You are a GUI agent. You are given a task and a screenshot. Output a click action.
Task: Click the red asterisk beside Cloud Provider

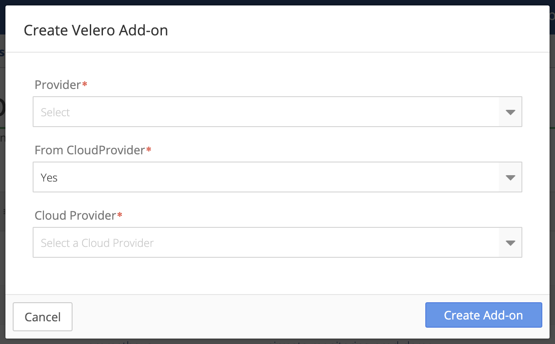(x=120, y=214)
